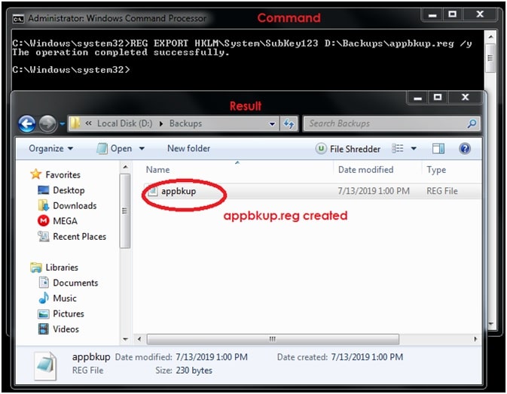Click the red MEGA icon
The image size is (507, 394).
(x=44, y=221)
